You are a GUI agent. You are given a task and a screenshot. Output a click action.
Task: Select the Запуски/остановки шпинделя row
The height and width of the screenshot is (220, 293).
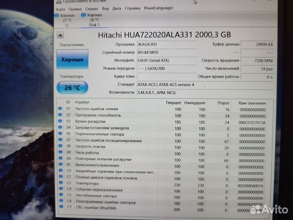click(x=162, y=128)
